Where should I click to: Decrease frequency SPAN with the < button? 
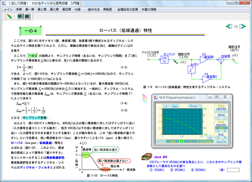pos(218,118)
